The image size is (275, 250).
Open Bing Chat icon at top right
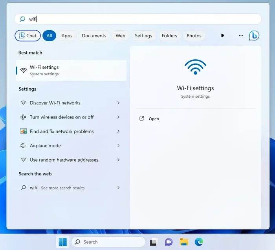click(x=254, y=36)
